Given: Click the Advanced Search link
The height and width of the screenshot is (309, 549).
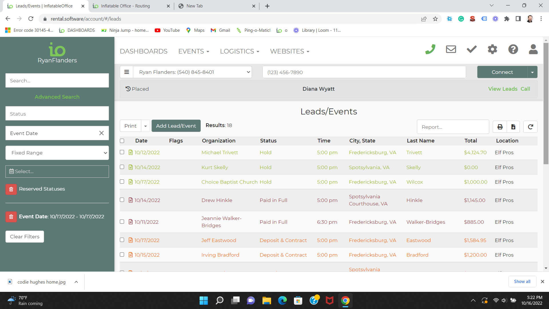Looking at the screenshot, I should pos(57,97).
